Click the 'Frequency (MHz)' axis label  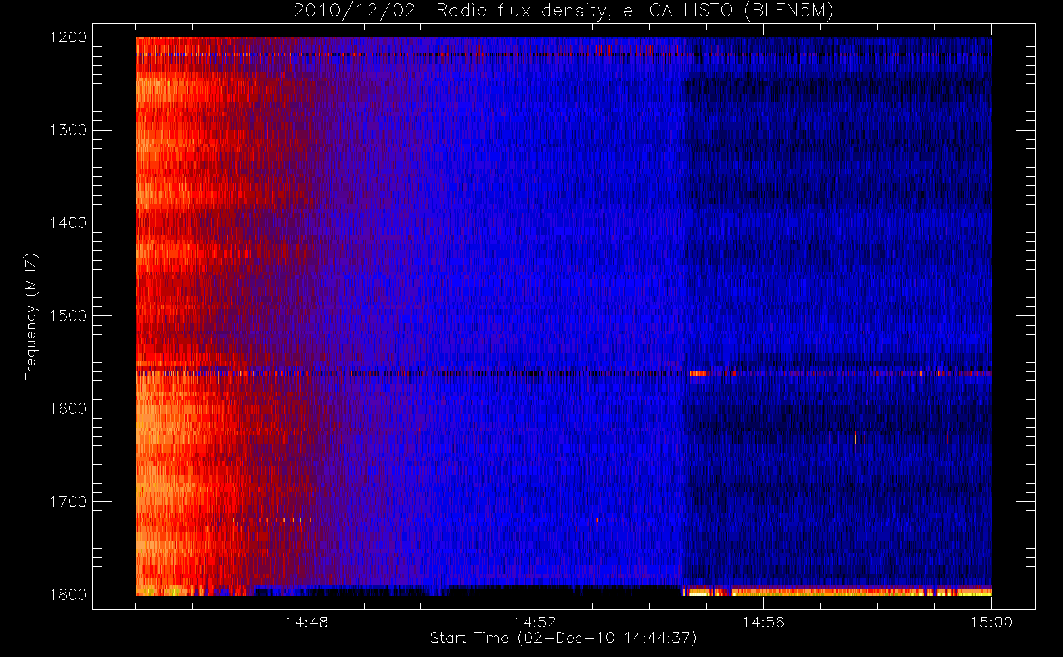(31, 317)
